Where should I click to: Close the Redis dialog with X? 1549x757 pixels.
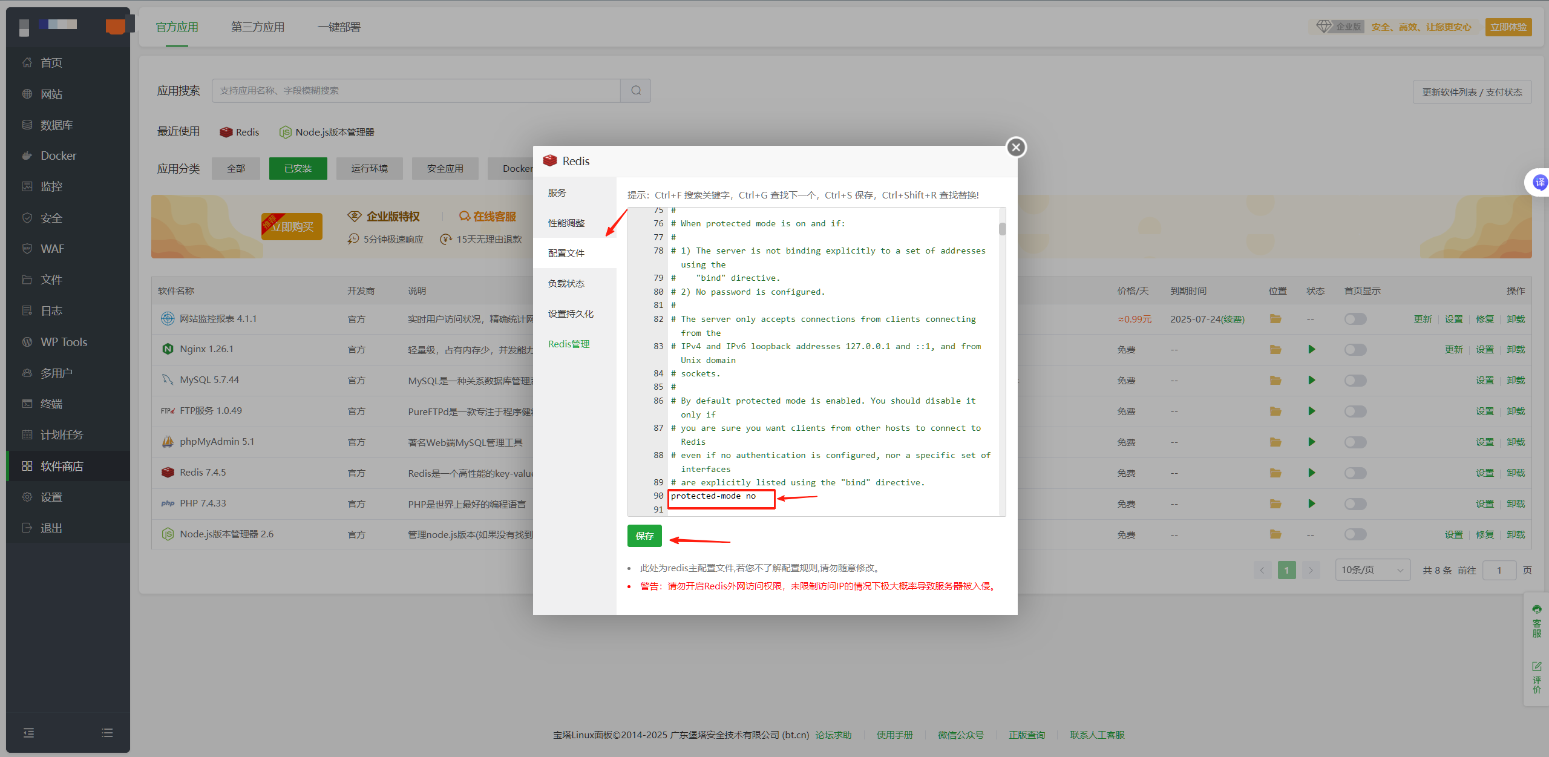tap(1016, 147)
